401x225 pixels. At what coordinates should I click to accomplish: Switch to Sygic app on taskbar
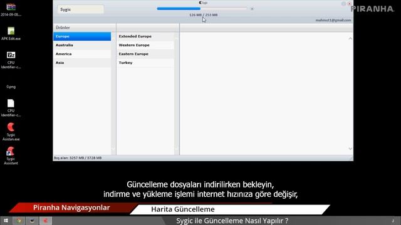click(x=46, y=221)
